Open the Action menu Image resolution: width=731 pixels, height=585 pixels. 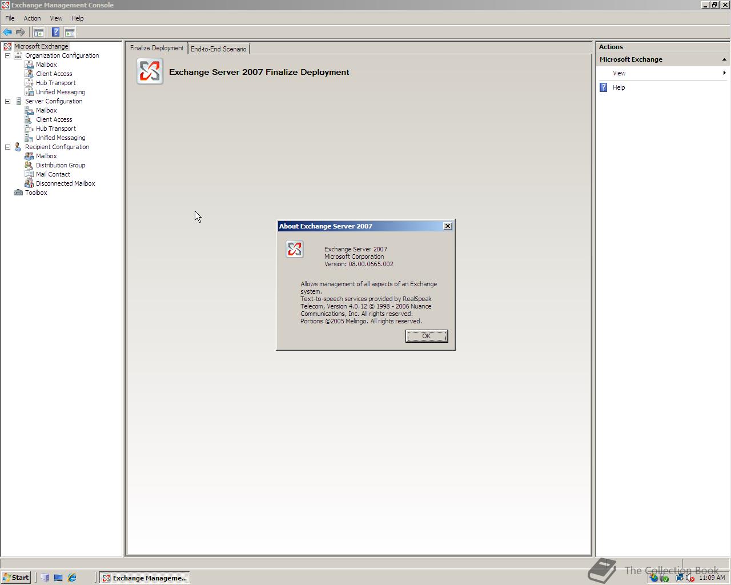(x=32, y=18)
